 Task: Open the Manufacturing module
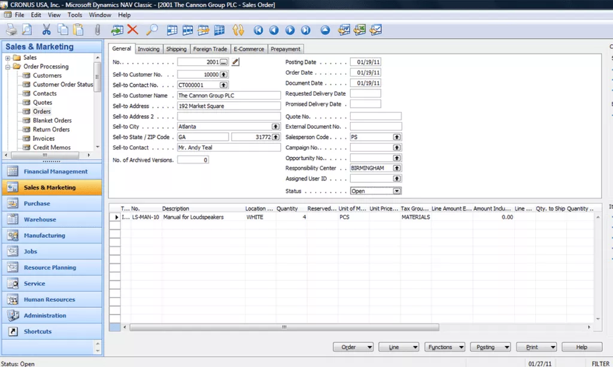(52, 236)
